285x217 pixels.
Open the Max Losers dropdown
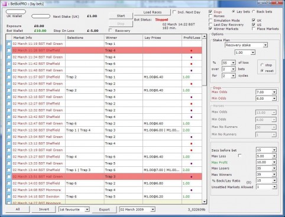274,169
